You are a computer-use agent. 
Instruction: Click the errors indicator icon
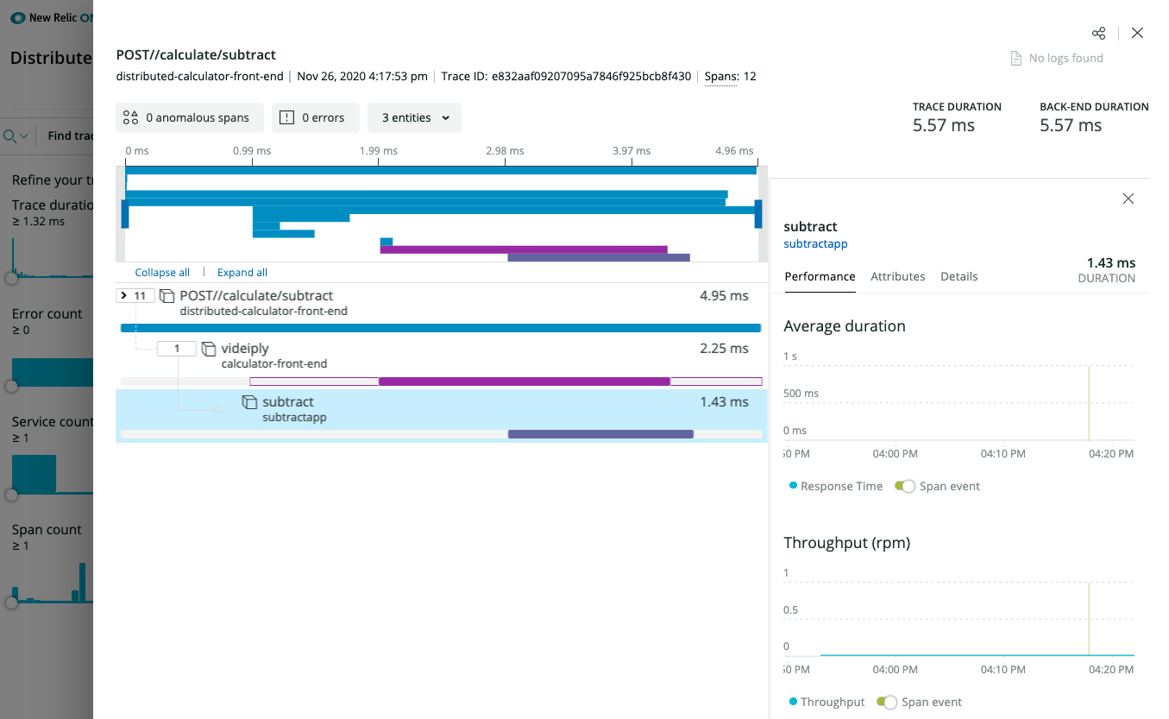[288, 117]
